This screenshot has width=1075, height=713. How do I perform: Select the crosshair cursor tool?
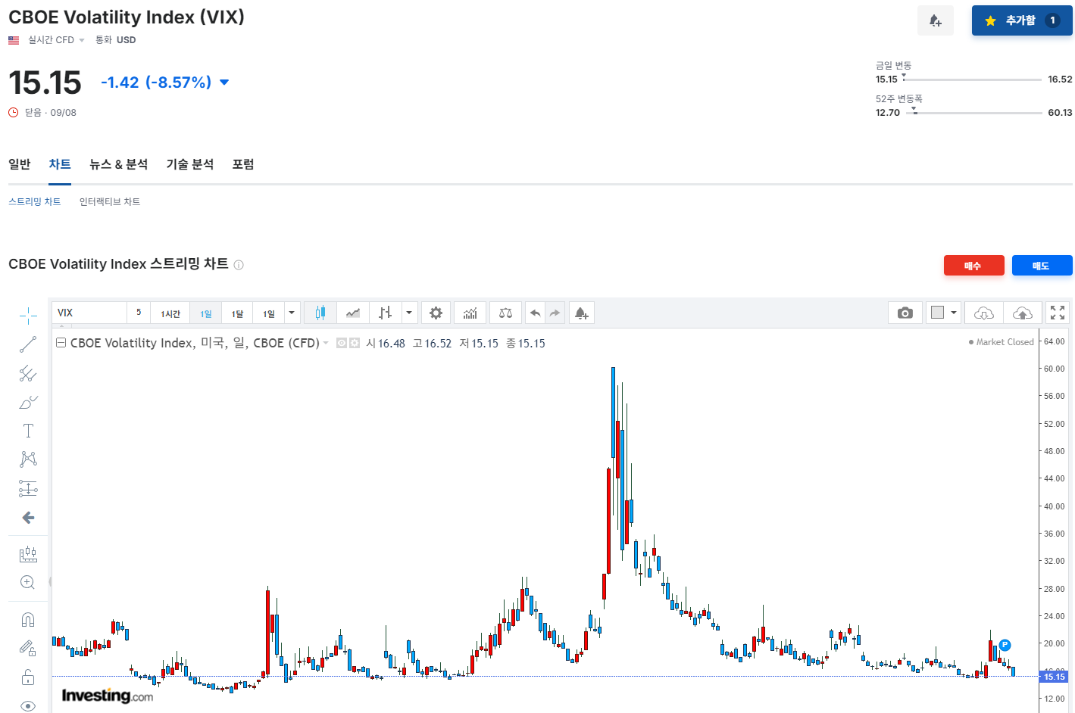tap(28, 316)
